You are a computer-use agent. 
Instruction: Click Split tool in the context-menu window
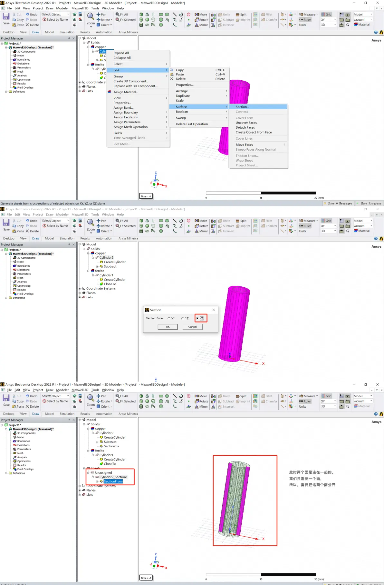241,15
